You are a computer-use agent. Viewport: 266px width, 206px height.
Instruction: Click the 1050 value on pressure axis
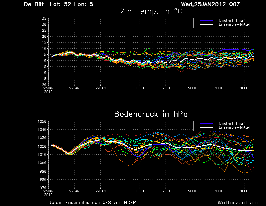42,121
